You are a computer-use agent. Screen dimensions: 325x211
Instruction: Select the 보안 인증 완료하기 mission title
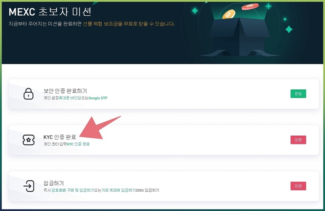pyautogui.click(x=65, y=91)
